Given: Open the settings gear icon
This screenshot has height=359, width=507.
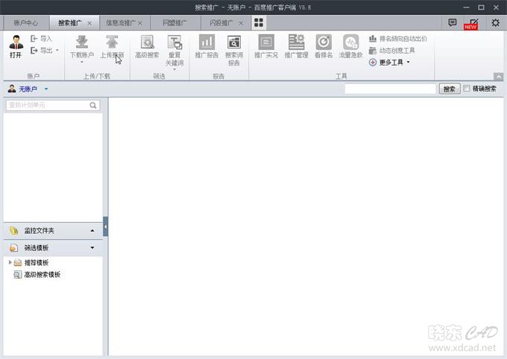Looking at the screenshot, I should tap(495, 22).
